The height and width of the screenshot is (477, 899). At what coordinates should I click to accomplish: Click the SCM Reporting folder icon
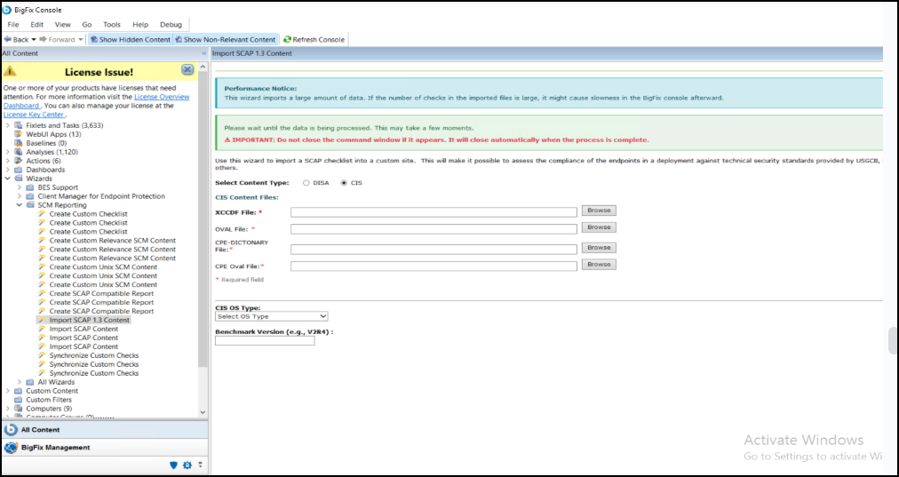click(30, 205)
